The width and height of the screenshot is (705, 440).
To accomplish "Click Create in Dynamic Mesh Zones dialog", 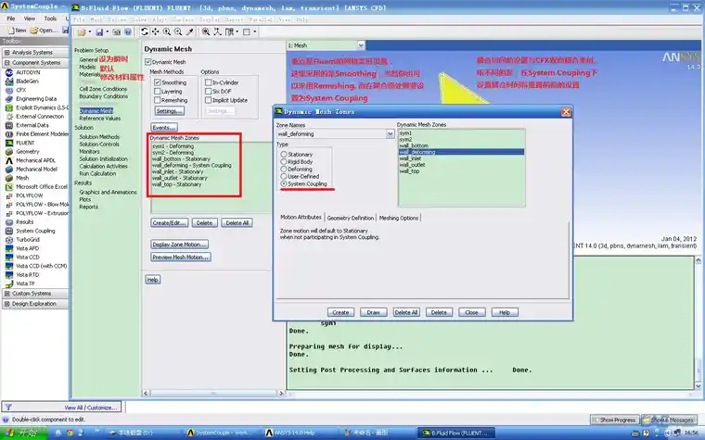I will (340, 312).
